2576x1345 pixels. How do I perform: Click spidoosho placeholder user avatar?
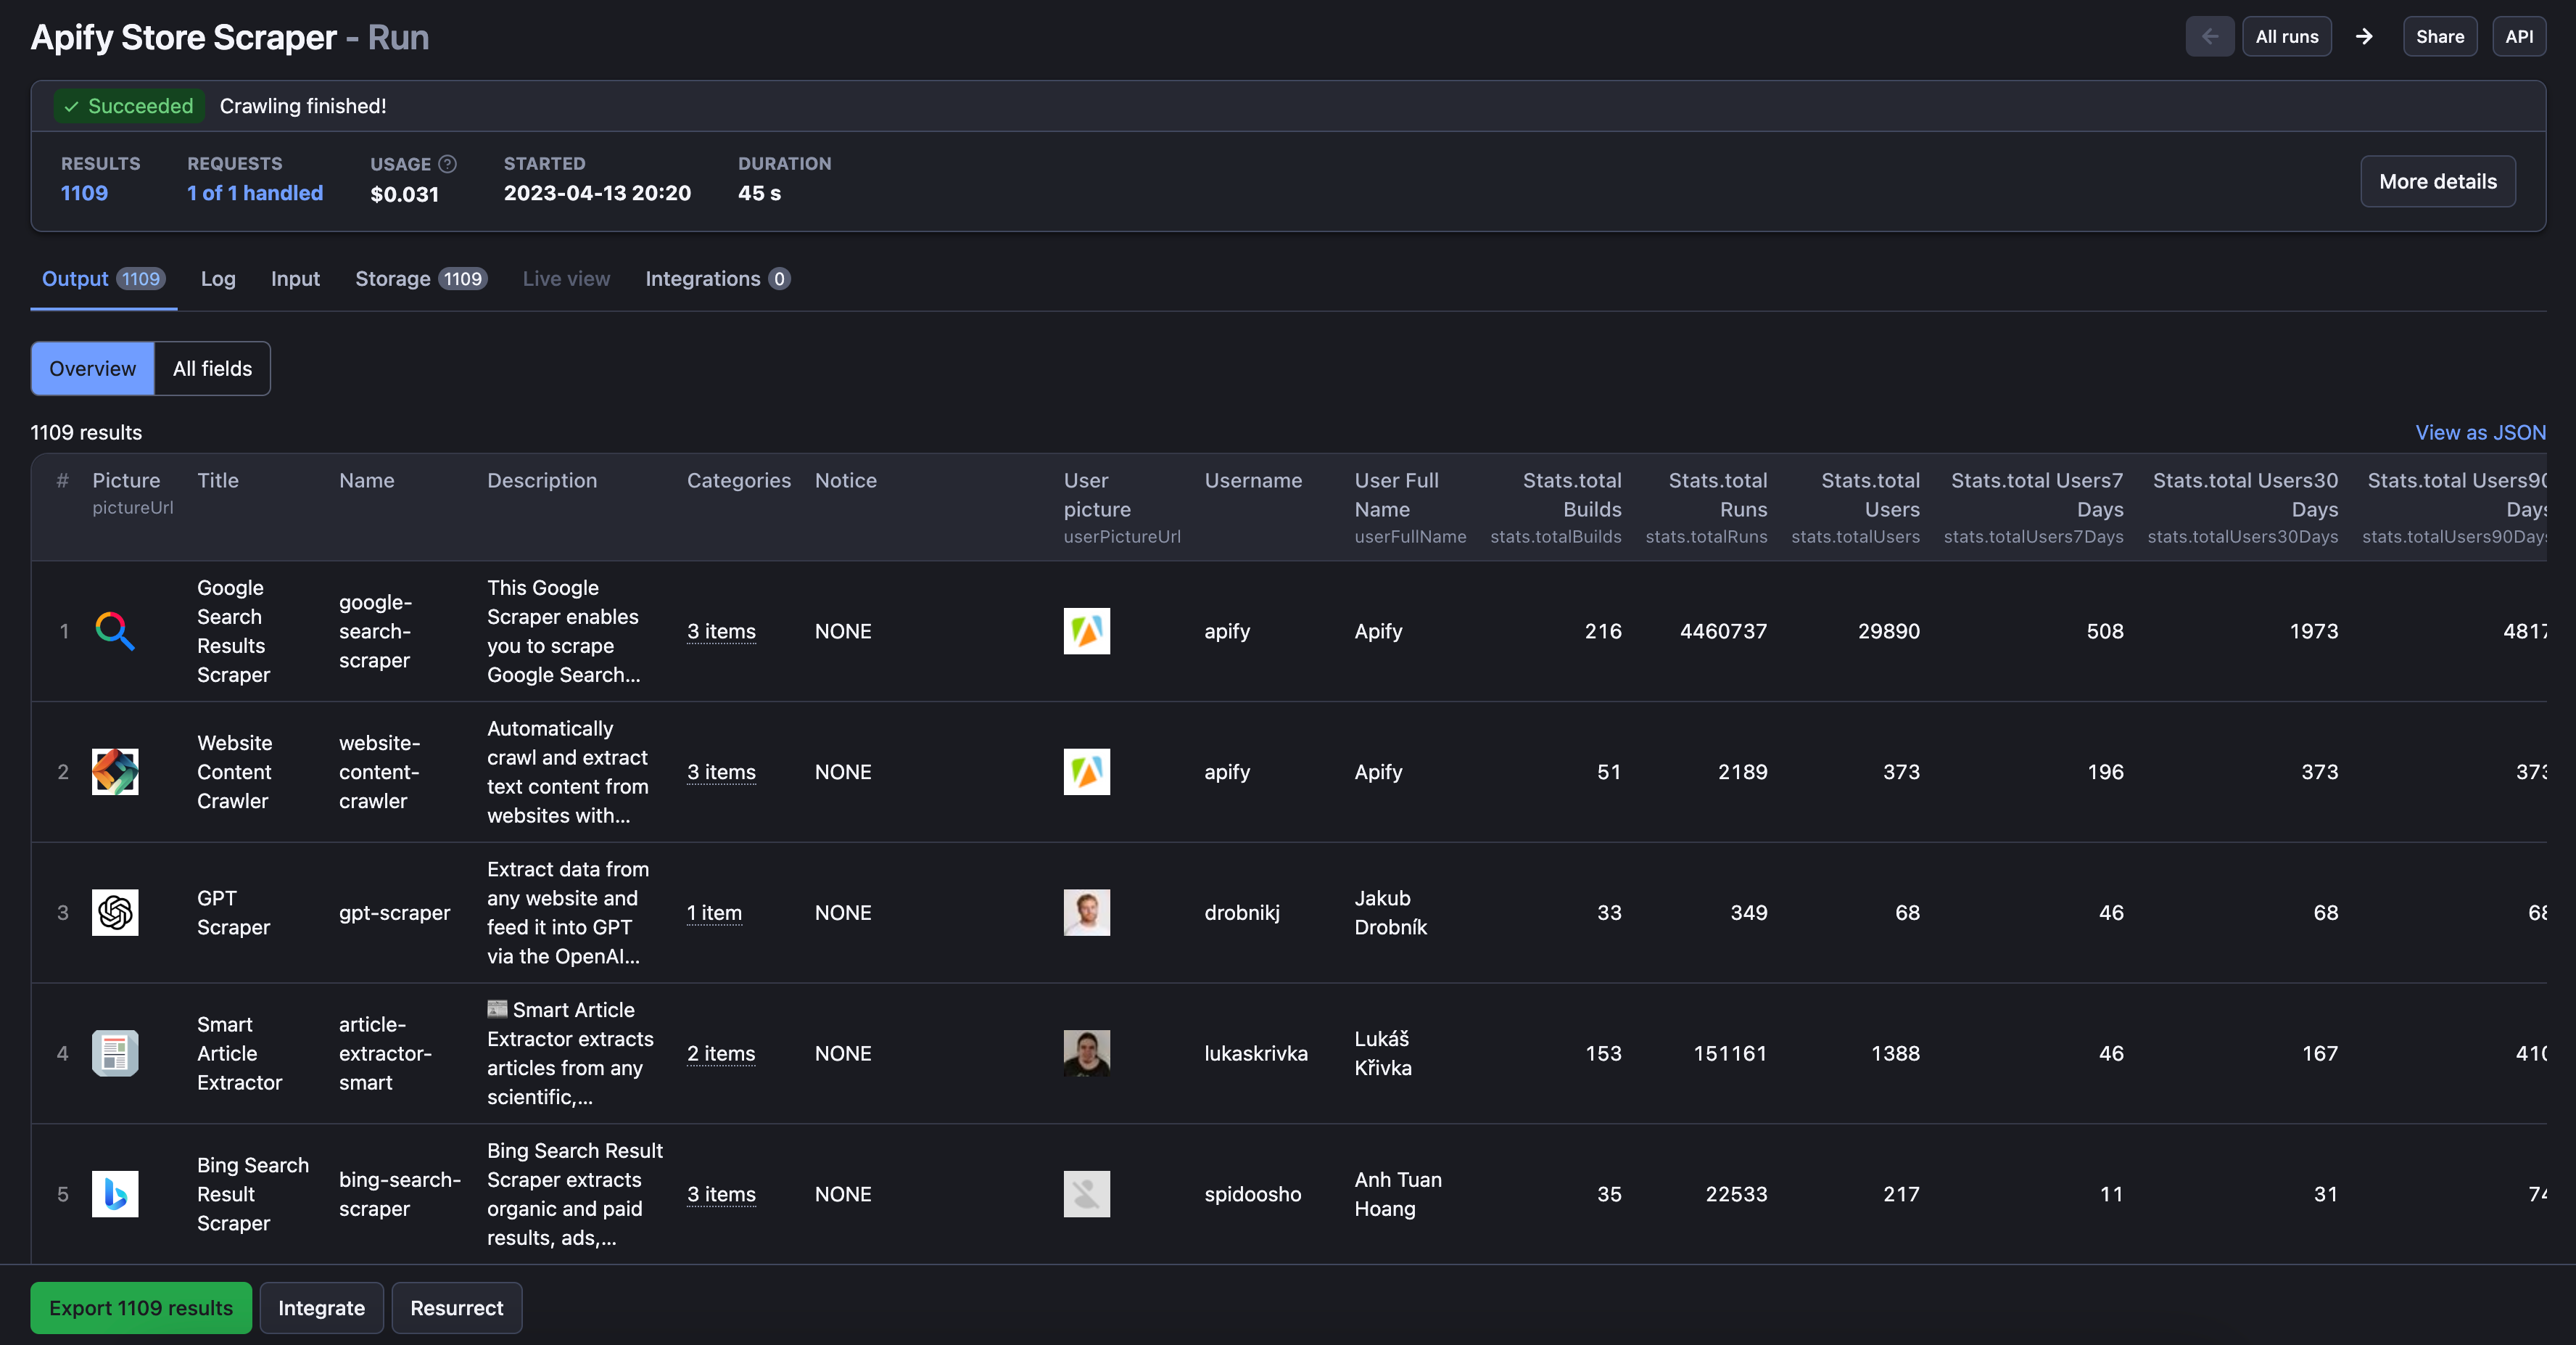1087,1194
